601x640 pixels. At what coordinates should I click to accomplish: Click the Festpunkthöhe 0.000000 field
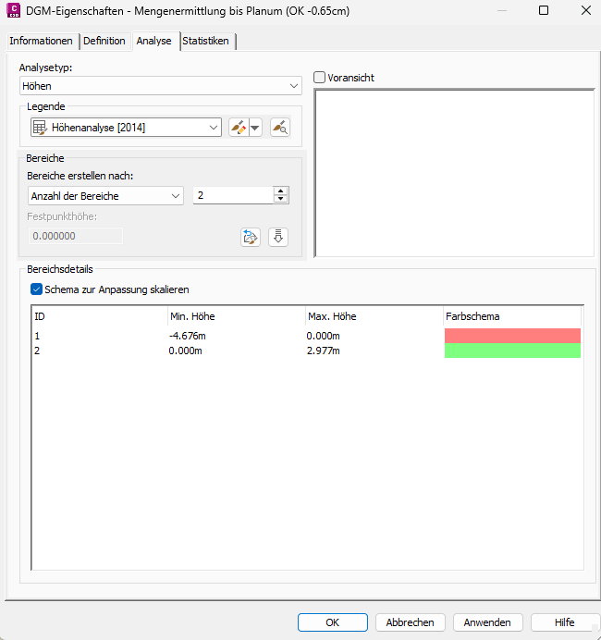point(76,236)
